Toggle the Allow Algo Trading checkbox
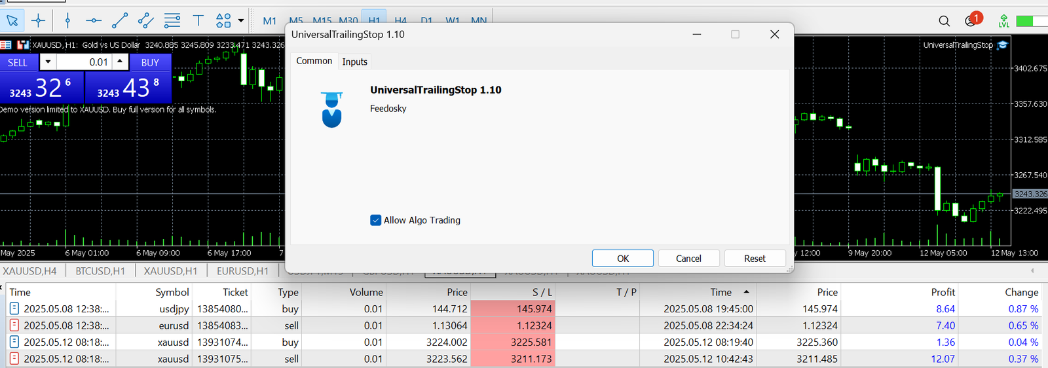Image resolution: width=1048 pixels, height=368 pixels. point(375,220)
